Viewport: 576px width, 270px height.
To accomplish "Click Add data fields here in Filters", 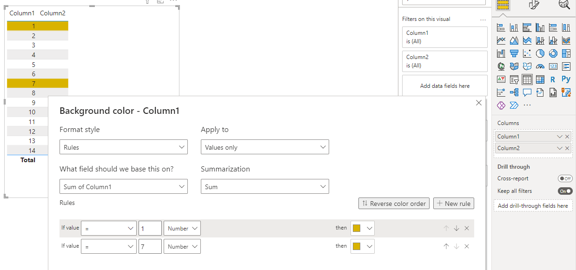I will [445, 86].
